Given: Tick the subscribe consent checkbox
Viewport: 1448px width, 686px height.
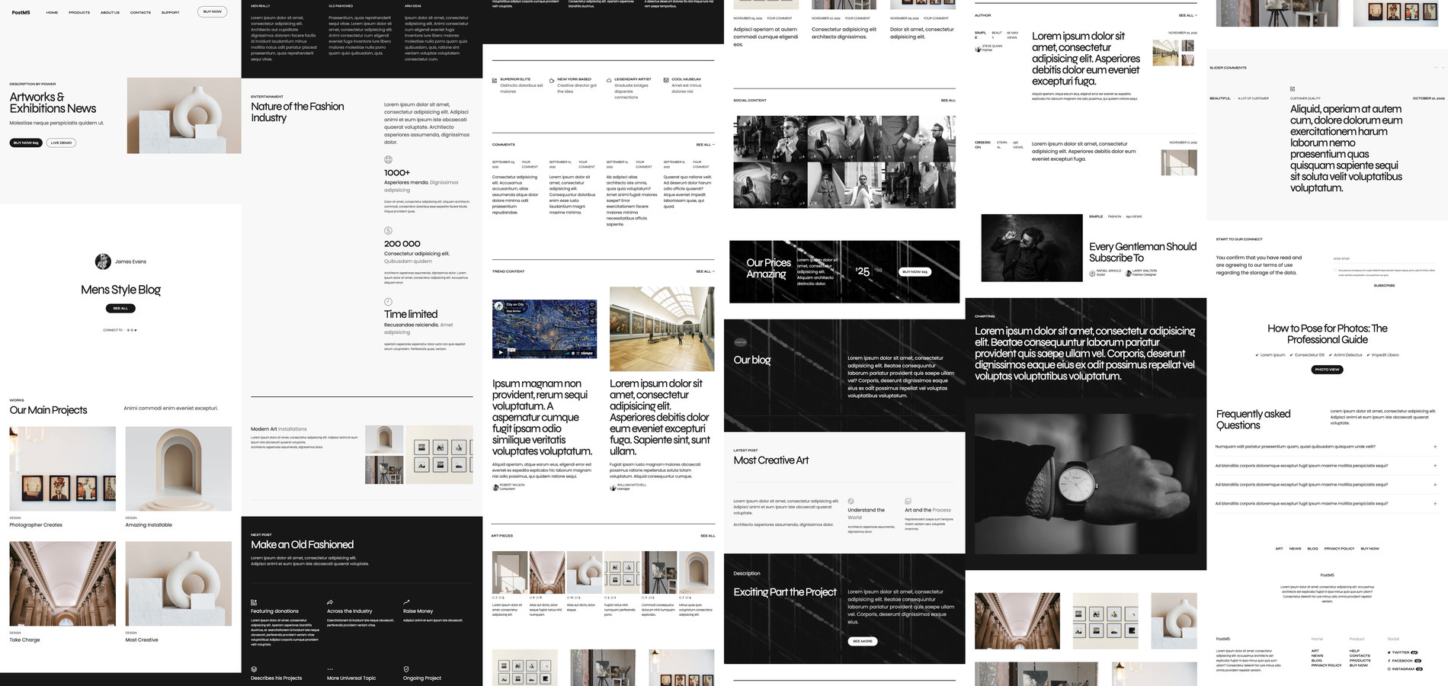Looking at the screenshot, I should coord(1335,270).
